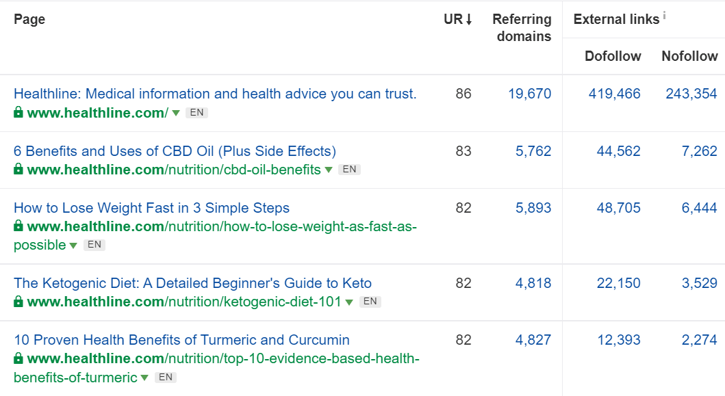Screen dimensions: 725x396
Task: Click the EN badge on the CBD oil row
Action: (x=349, y=170)
